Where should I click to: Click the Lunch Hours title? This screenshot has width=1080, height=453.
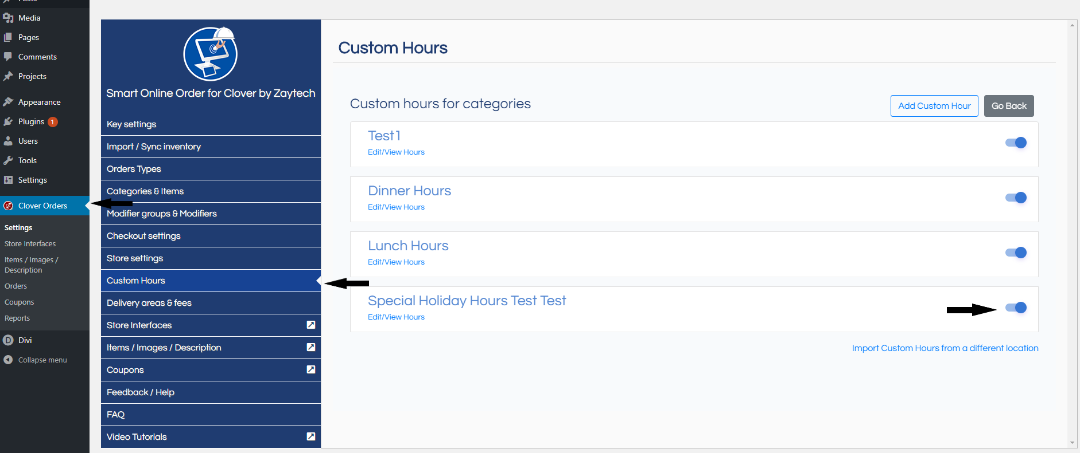click(408, 246)
